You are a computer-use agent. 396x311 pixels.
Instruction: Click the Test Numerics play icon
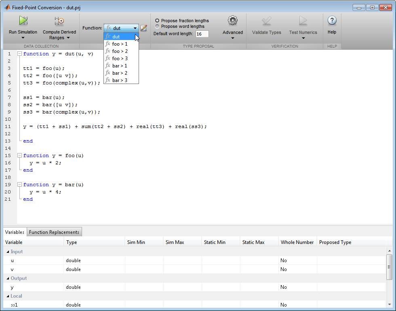coord(303,21)
